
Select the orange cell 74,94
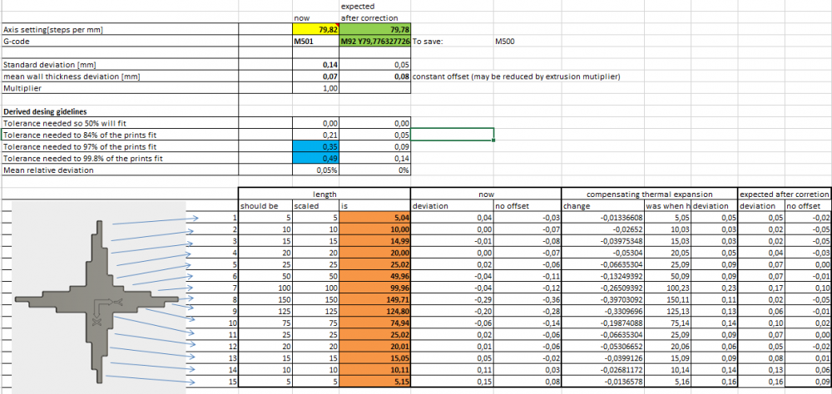click(374, 322)
